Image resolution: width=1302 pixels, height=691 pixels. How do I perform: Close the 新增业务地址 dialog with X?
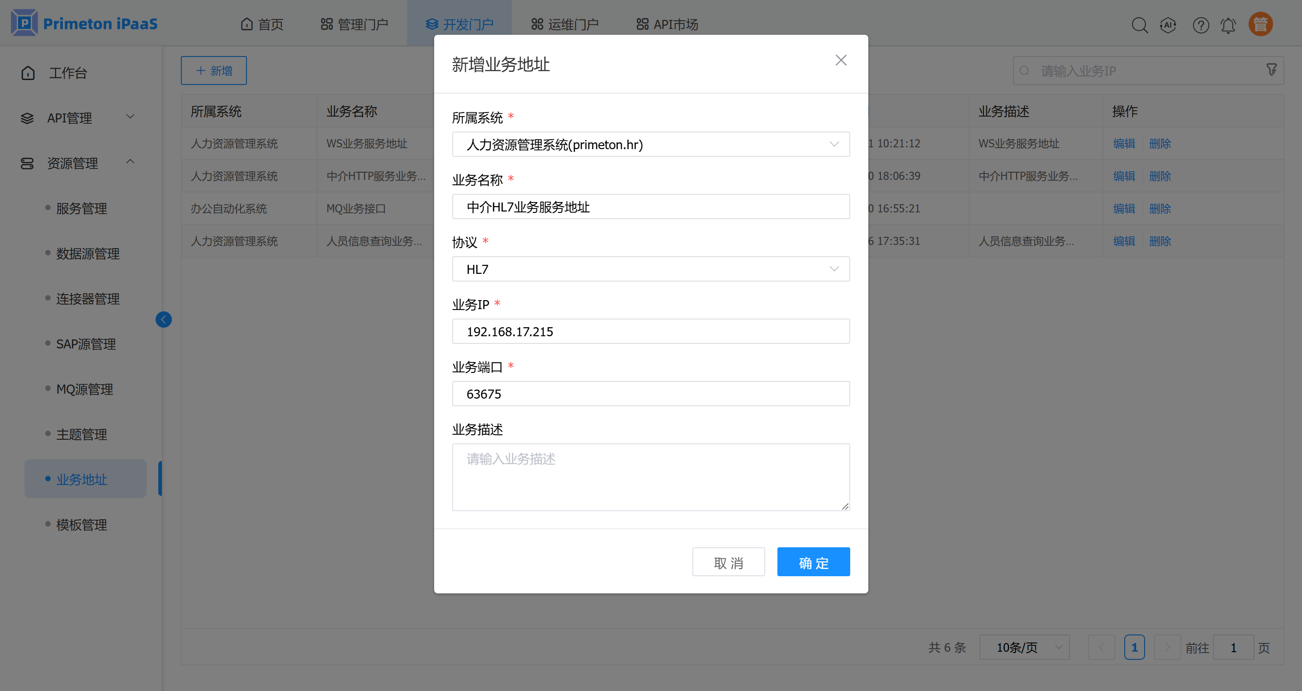pos(841,60)
